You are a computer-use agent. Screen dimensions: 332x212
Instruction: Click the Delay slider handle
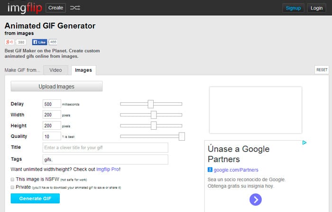click(x=150, y=104)
